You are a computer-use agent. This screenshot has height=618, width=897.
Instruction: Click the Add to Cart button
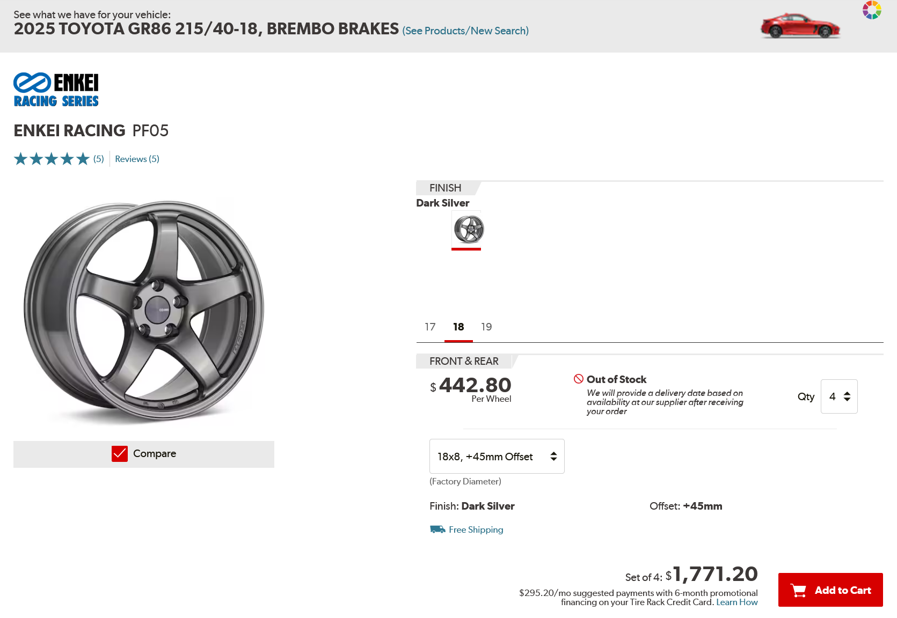click(830, 590)
